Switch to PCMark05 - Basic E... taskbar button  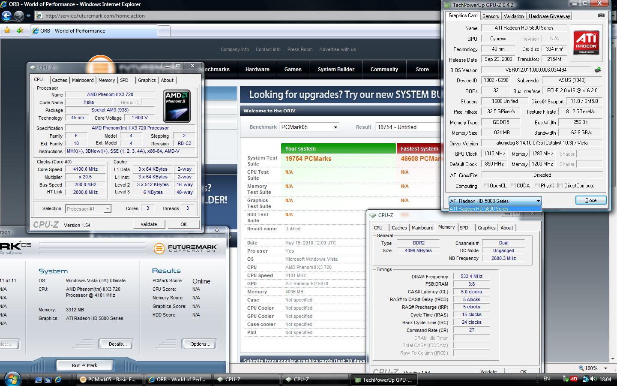110,380
